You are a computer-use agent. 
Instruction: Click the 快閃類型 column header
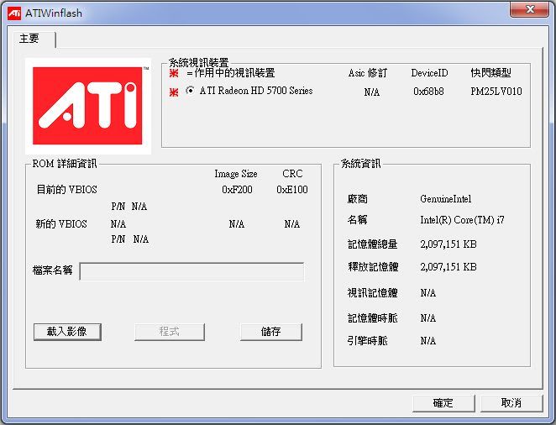coord(490,73)
